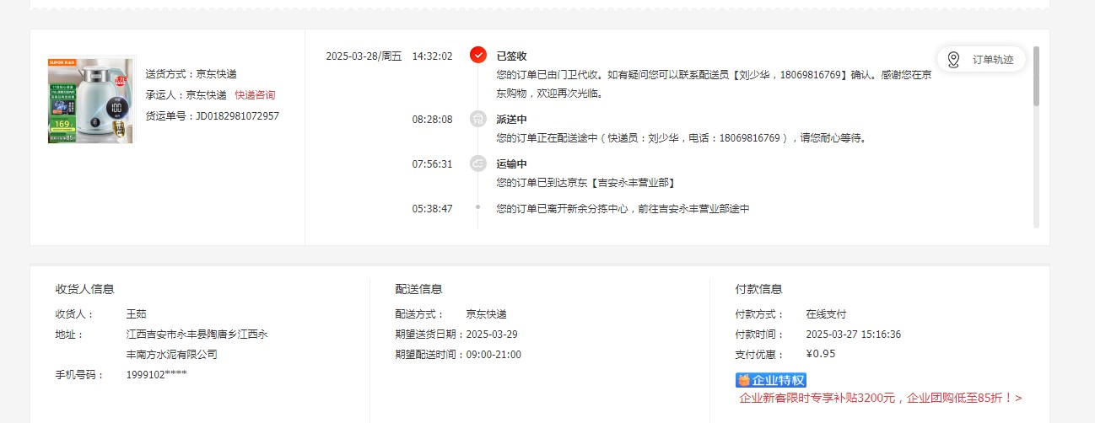Click the recipient name 王茹
Viewport: 1095px width, 423px height.
pos(137,314)
